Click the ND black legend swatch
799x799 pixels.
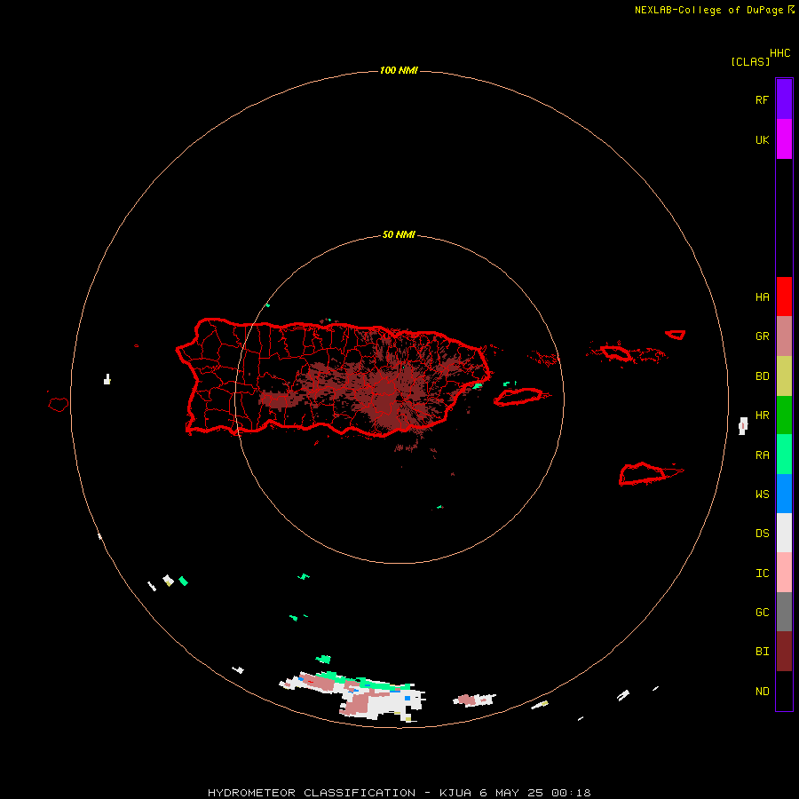coord(784,691)
